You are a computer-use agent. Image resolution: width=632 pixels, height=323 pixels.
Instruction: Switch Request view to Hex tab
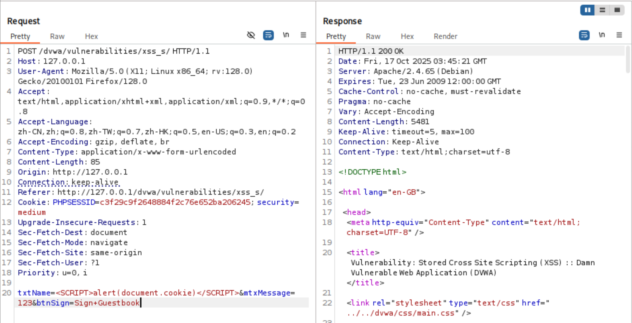(91, 36)
